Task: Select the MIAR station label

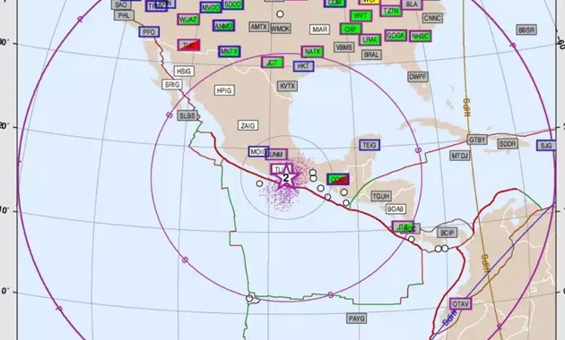Action: (x=319, y=30)
